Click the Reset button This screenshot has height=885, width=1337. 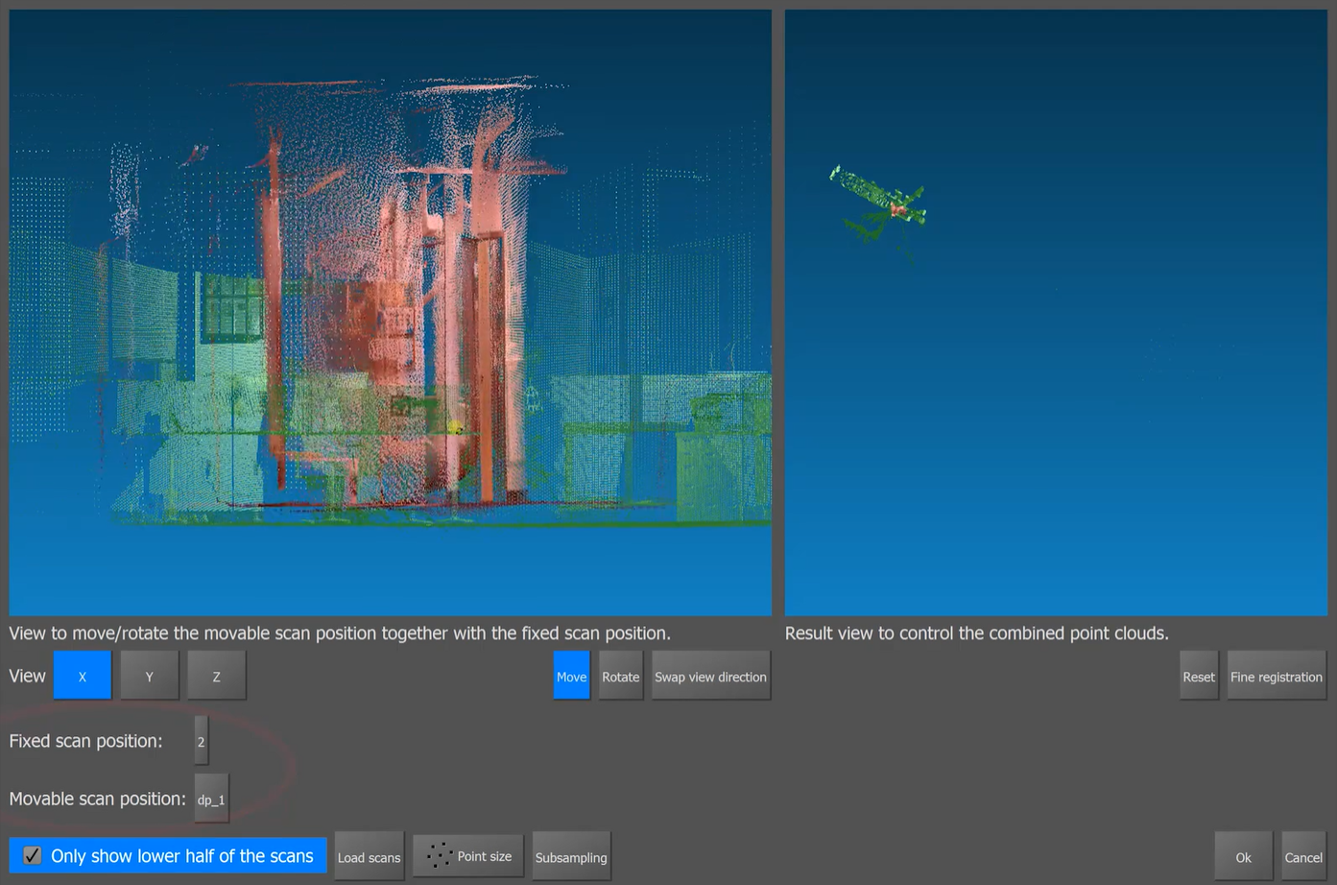[x=1199, y=676]
